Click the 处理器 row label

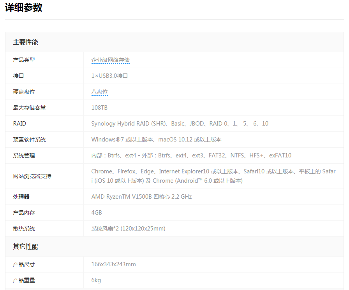[21, 197]
